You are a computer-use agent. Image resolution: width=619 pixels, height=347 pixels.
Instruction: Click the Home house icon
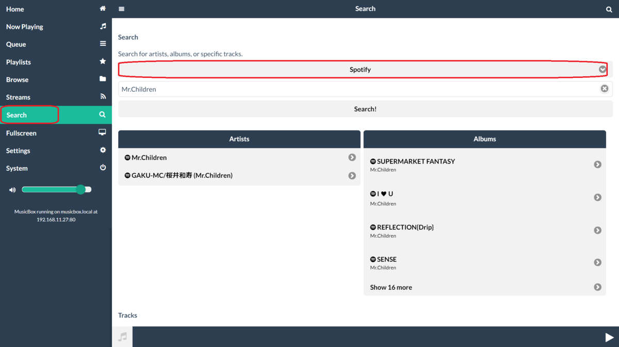click(x=103, y=9)
